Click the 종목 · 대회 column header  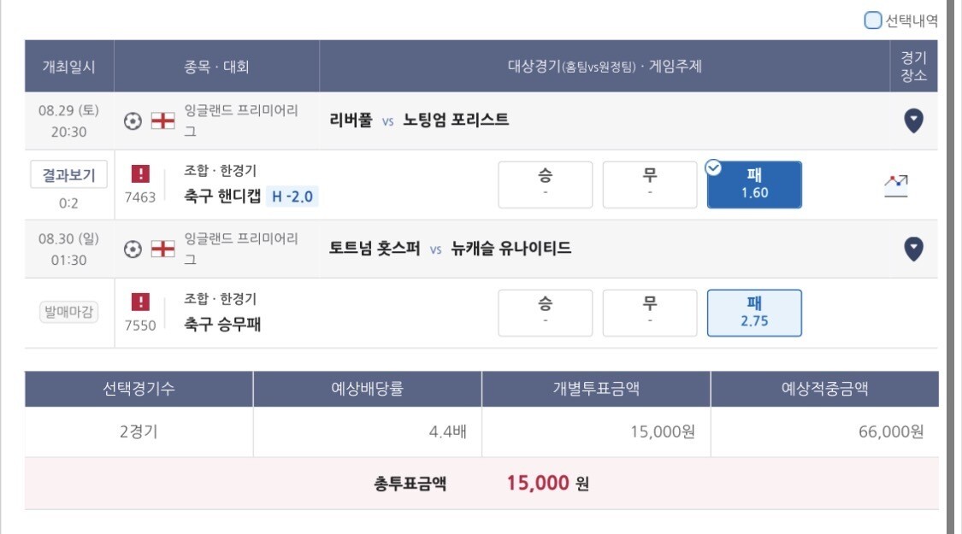point(216,66)
